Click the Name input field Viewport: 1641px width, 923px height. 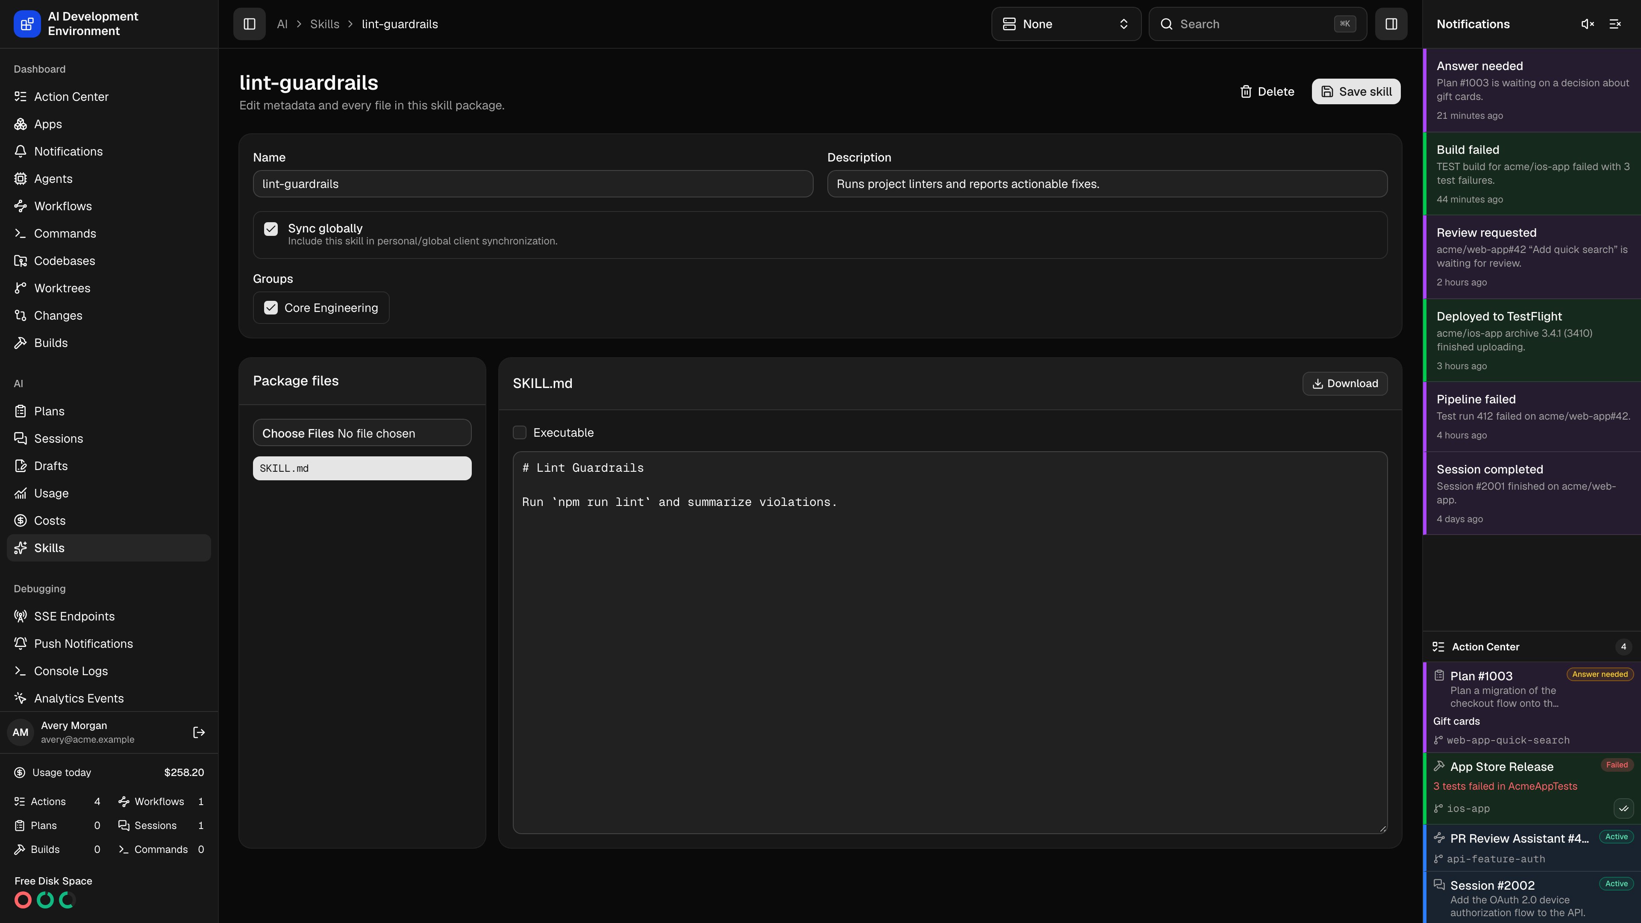point(532,184)
